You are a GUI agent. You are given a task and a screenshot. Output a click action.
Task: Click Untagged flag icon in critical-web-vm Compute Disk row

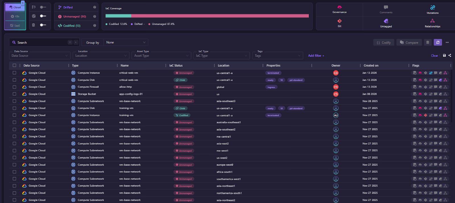pyautogui.click(x=440, y=80)
